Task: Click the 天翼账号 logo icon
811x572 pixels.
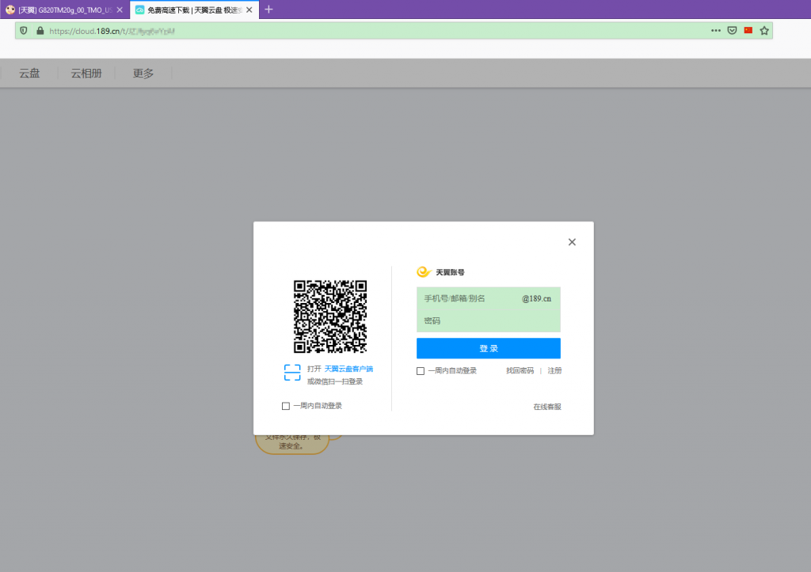Action: point(424,272)
